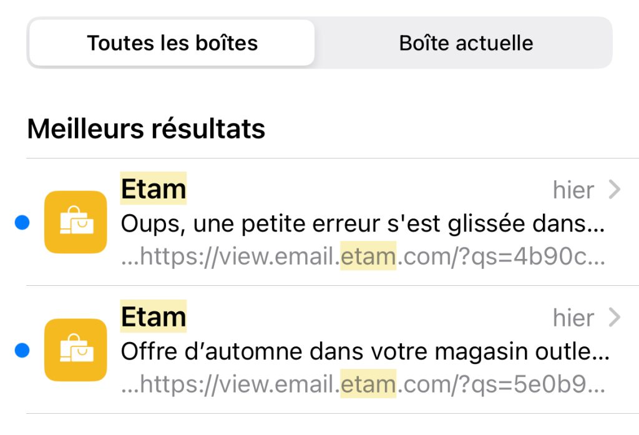Click highlighted 'etam' in the qs=4b90c URL
Image resolution: width=639 pixels, height=435 pixels.
(368, 257)
